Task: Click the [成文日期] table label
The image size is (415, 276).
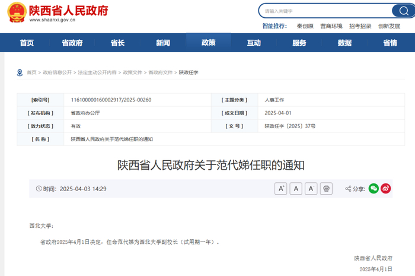Action: point(235,113)
